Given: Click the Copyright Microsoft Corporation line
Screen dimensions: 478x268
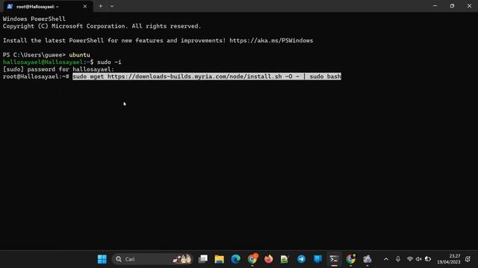Looking at the screenshot, I should [x=102, y=26].
